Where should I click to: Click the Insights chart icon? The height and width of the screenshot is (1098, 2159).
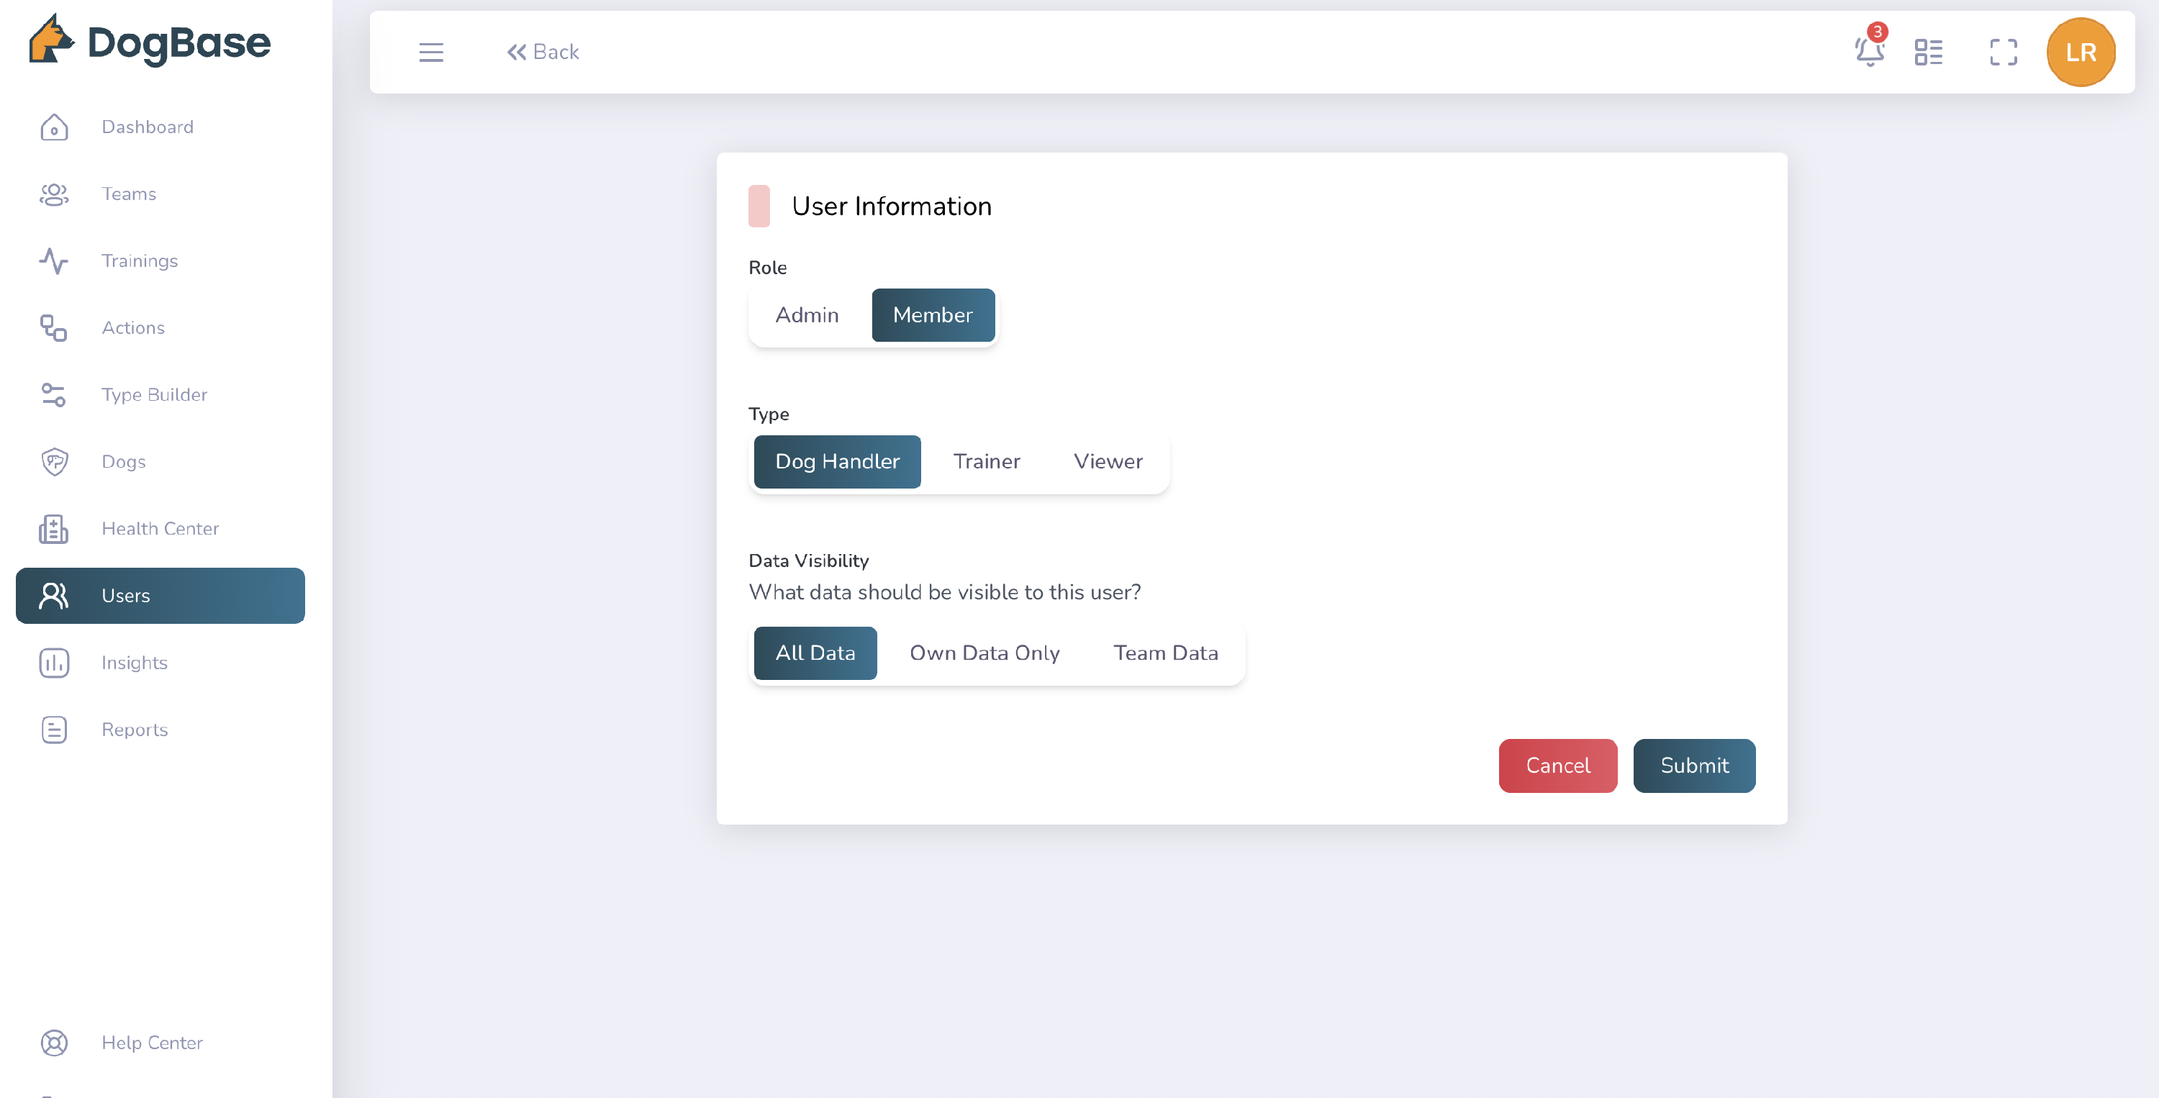pos(54,663)
